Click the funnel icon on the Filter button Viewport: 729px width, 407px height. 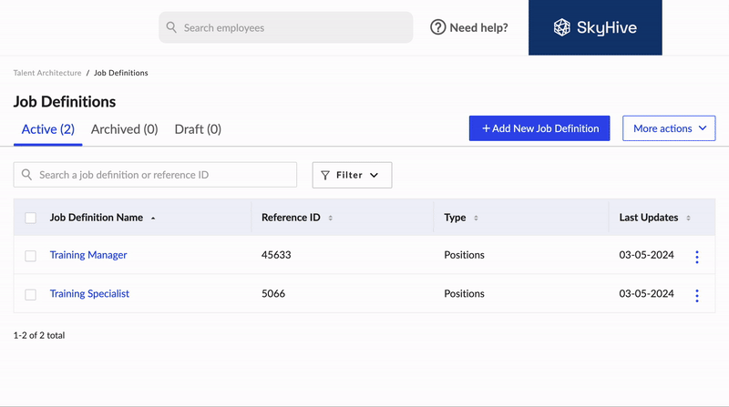pos(325,175)
